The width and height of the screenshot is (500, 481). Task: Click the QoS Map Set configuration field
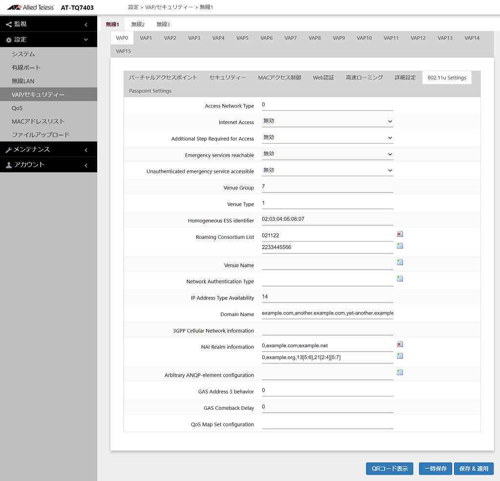click(328, 423)
